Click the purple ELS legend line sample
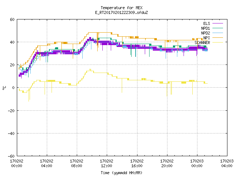234x176 pixels. click(x=218, y=23)
